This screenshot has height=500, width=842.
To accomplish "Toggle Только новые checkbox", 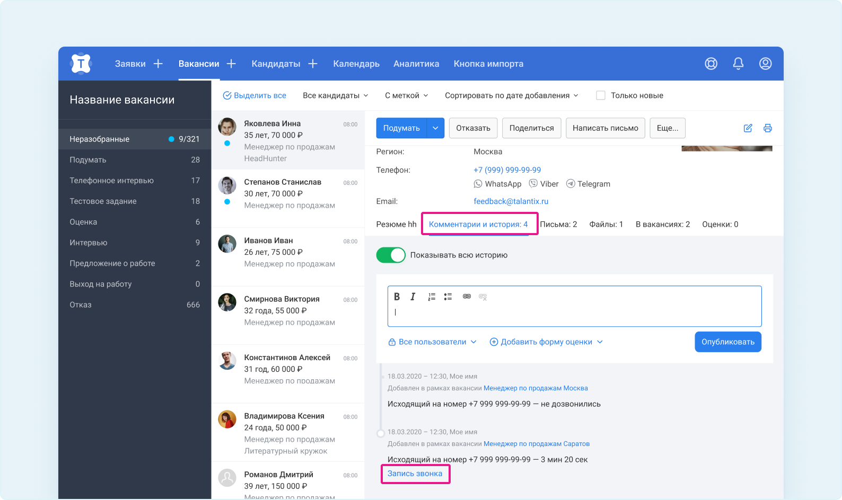I will pos(601,95).
